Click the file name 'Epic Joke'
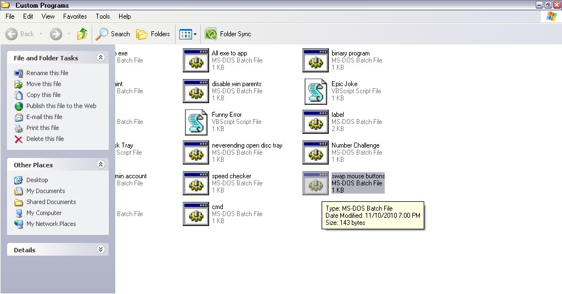Screen dimensions: 562x294 pyautogui.click(x=345, y=84)
